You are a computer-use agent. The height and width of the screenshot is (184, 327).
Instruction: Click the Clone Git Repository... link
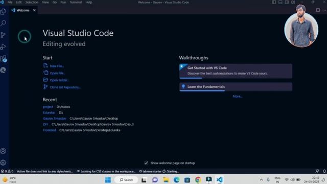tap(65, 87)
